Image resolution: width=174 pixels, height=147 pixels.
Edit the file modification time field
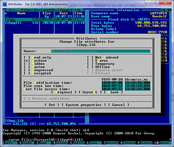point(138,83)
